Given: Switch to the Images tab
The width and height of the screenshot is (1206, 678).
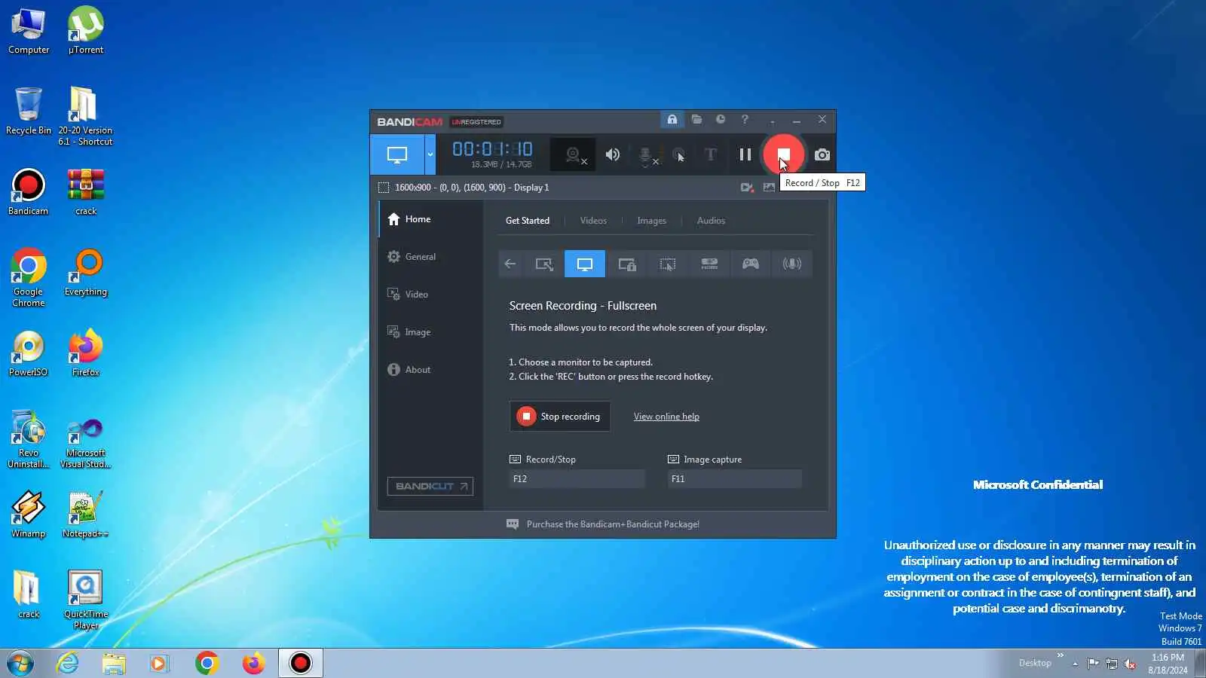Looking at the screenshot, I should pos(651,221).
